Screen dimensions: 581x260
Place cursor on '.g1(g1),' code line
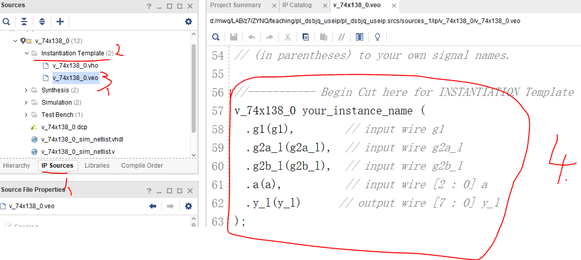(x=270, y=129)
